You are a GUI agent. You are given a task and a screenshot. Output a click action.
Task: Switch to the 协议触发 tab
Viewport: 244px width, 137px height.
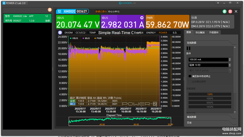(200, 32)
